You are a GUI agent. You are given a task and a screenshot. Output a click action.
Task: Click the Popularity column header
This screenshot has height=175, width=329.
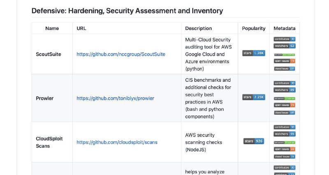coord(254,28)
